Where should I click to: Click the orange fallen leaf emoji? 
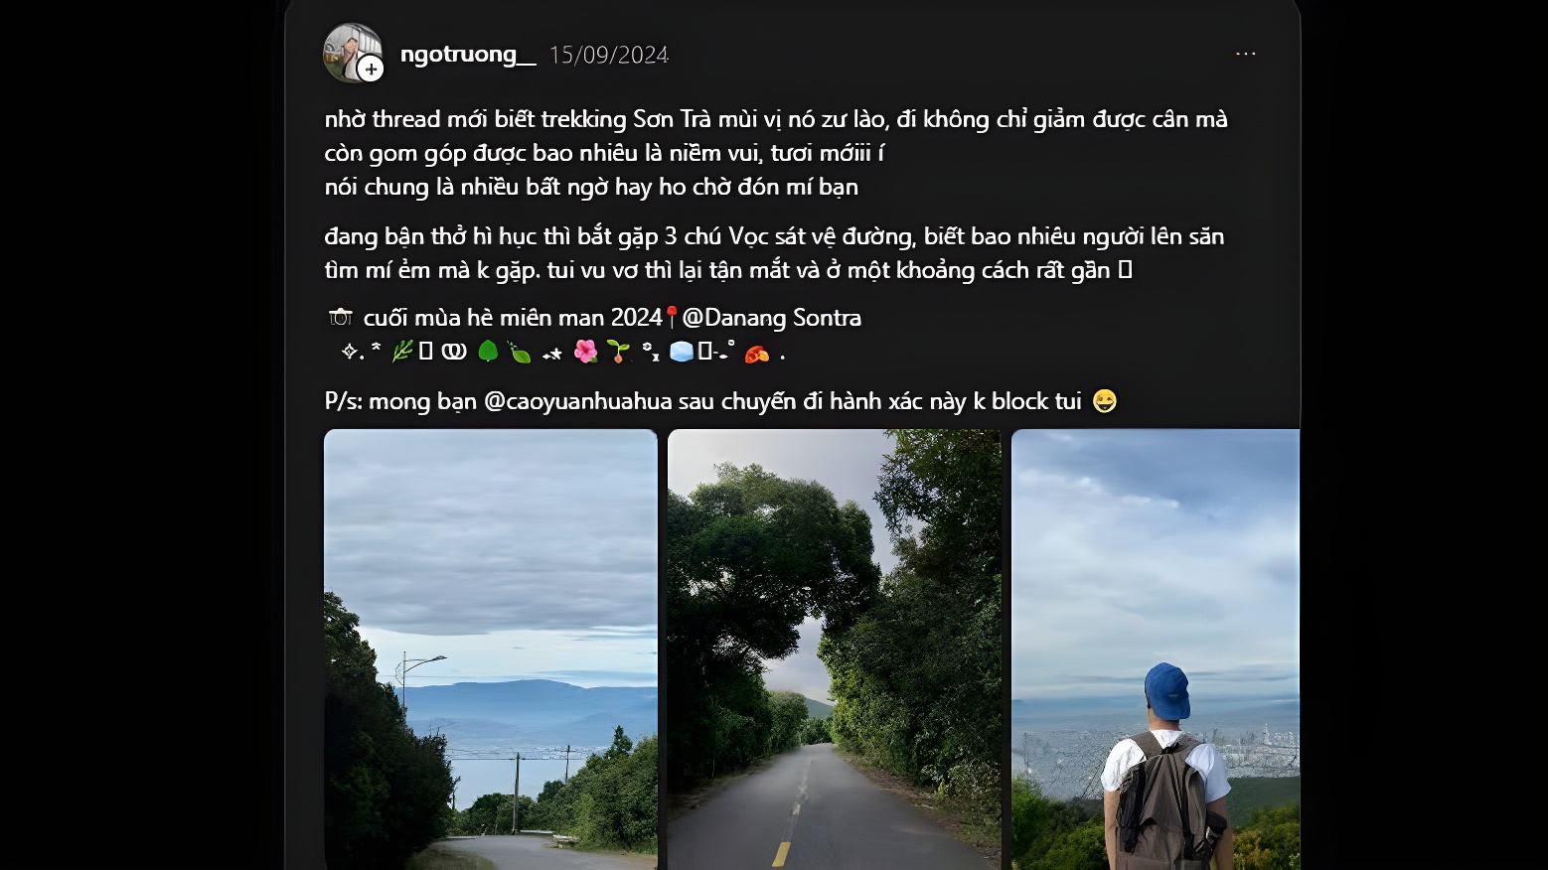[757, 353]
